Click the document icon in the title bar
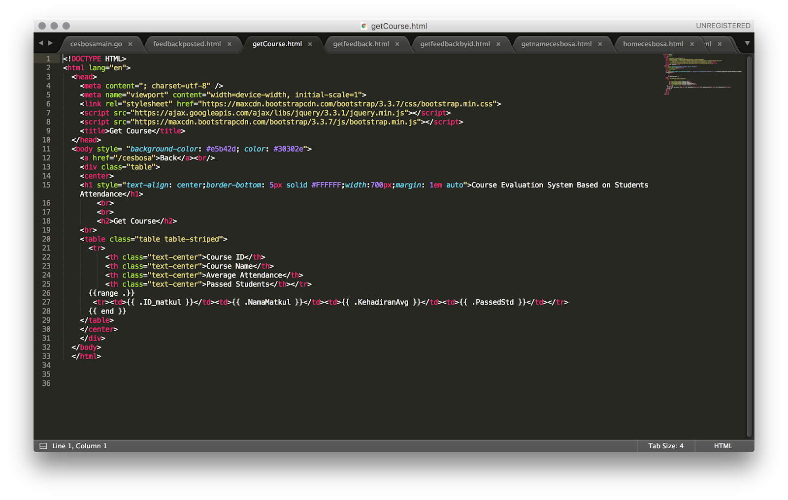This screenshot has height=500, width=788. coord(364,26)
